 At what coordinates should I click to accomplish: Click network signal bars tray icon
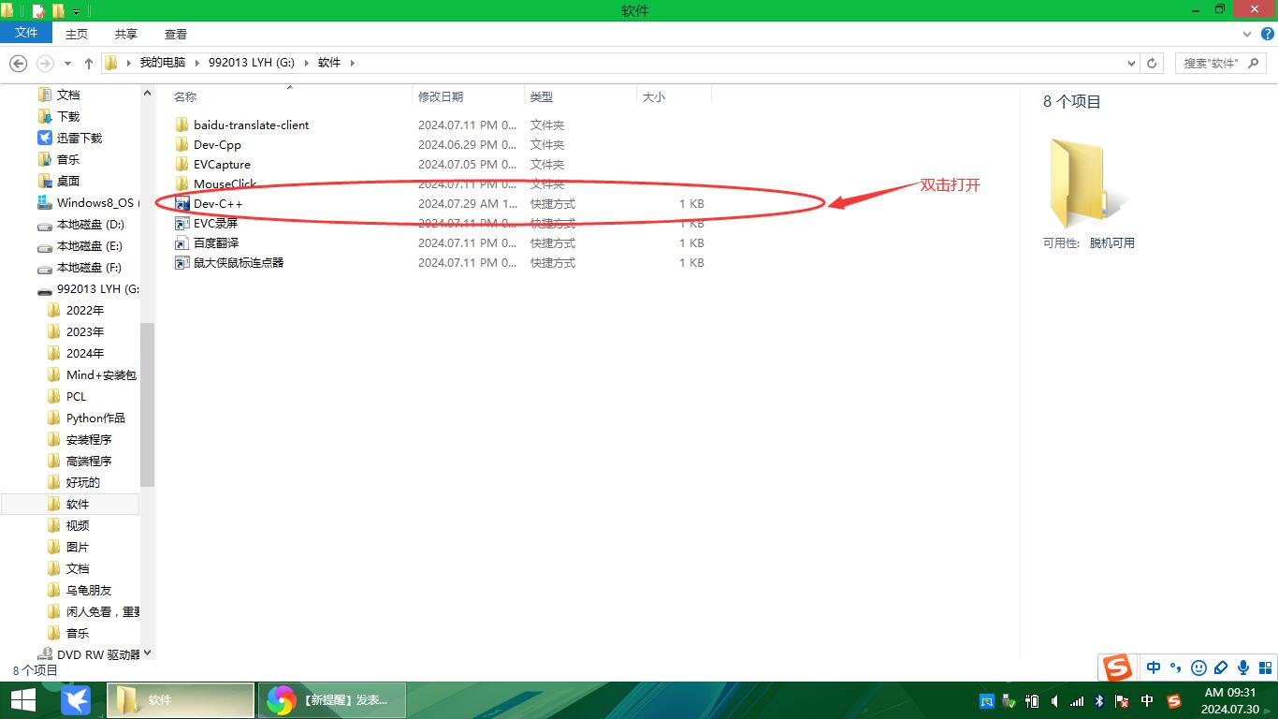tap(1077, 701)
